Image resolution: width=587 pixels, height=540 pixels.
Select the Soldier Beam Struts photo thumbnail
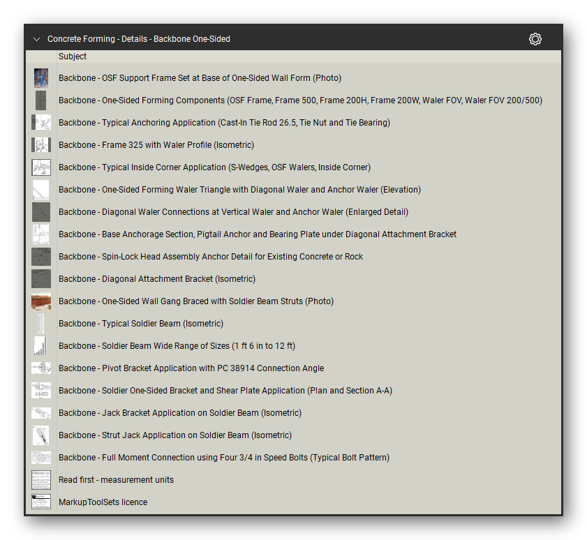pos(40,301)
